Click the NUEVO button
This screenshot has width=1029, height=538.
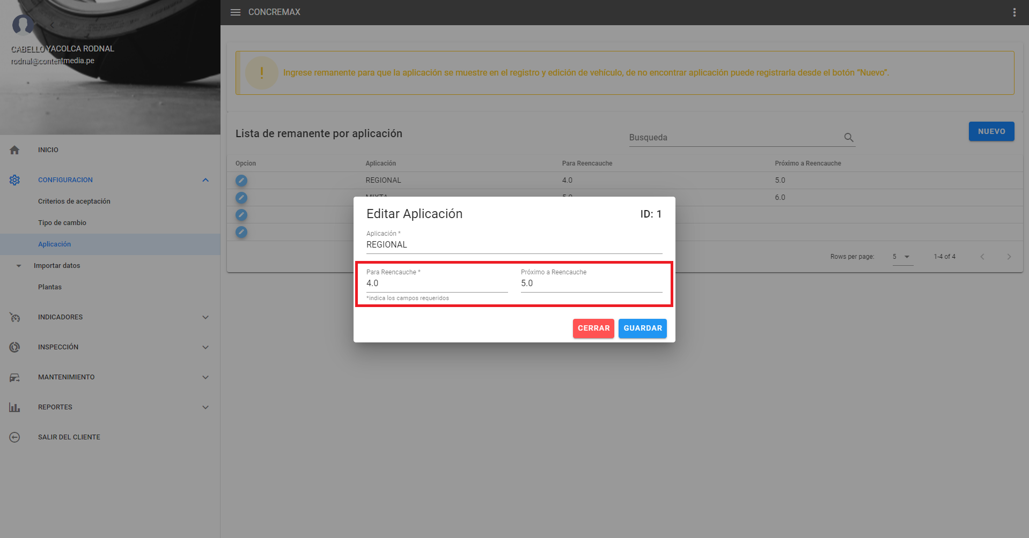(991, 131)
